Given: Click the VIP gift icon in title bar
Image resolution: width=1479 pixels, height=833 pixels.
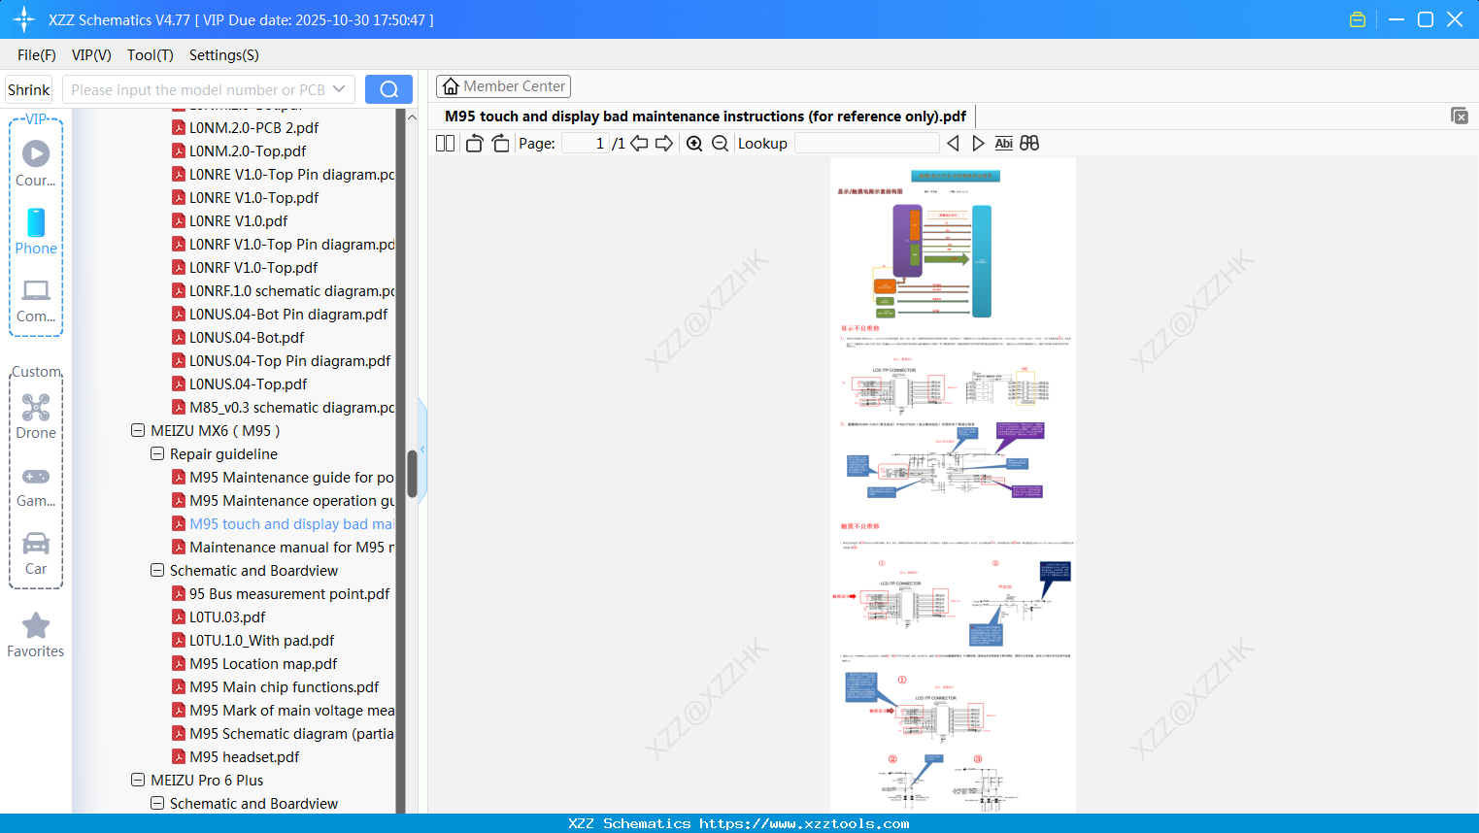Looking at the screenshot, I should click(x=1358, y=19).
